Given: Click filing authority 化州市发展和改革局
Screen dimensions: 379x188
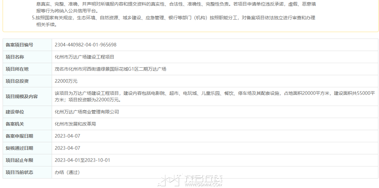Looking at the screenshot, I should coord(75,124).
